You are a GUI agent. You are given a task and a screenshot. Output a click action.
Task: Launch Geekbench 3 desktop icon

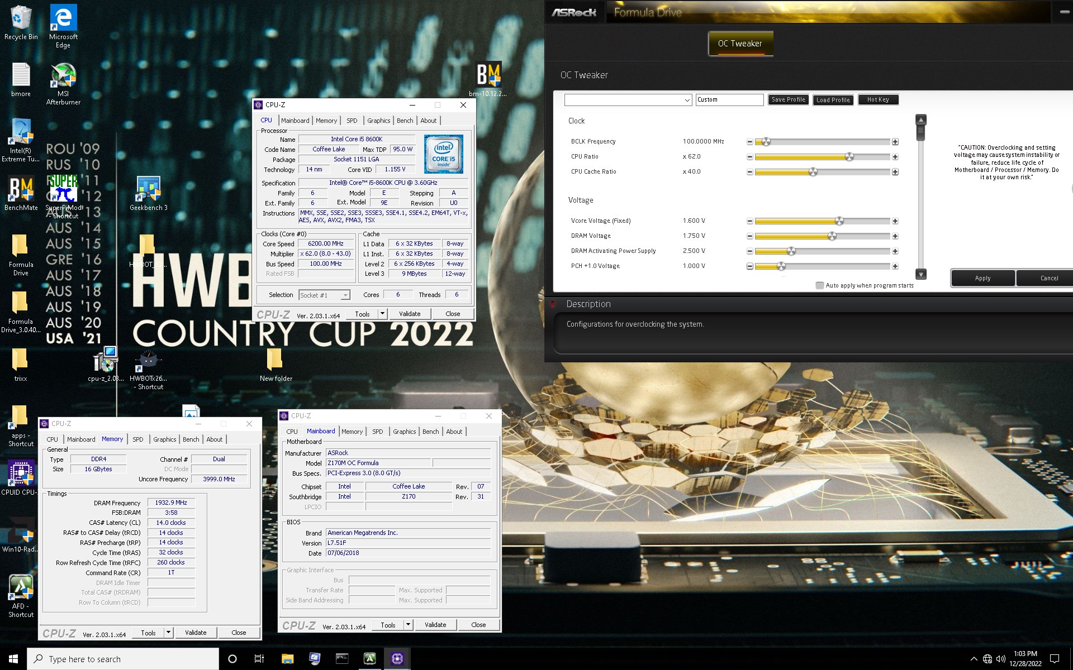pyautogui.click(x=148, y=194)
